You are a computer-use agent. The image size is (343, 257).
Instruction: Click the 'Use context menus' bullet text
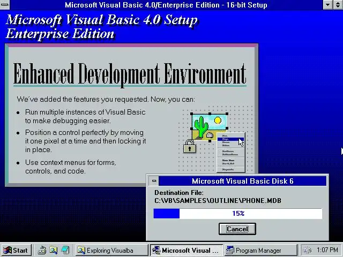[x=70, y=167]
